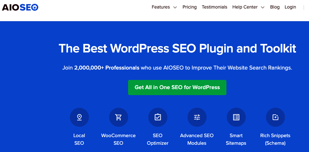Visit the Blog link
Screen dimensions: 309x152
(275, 7)
